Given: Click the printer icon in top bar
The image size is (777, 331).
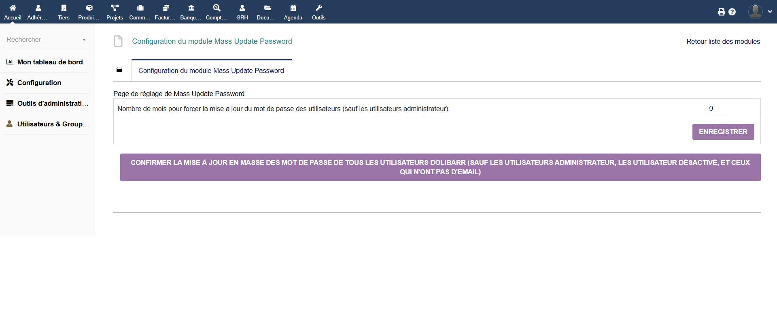Looking at the screenshot, I should pos(721,12).
